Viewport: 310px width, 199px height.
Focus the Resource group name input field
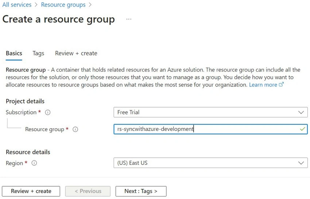point(210,129)
